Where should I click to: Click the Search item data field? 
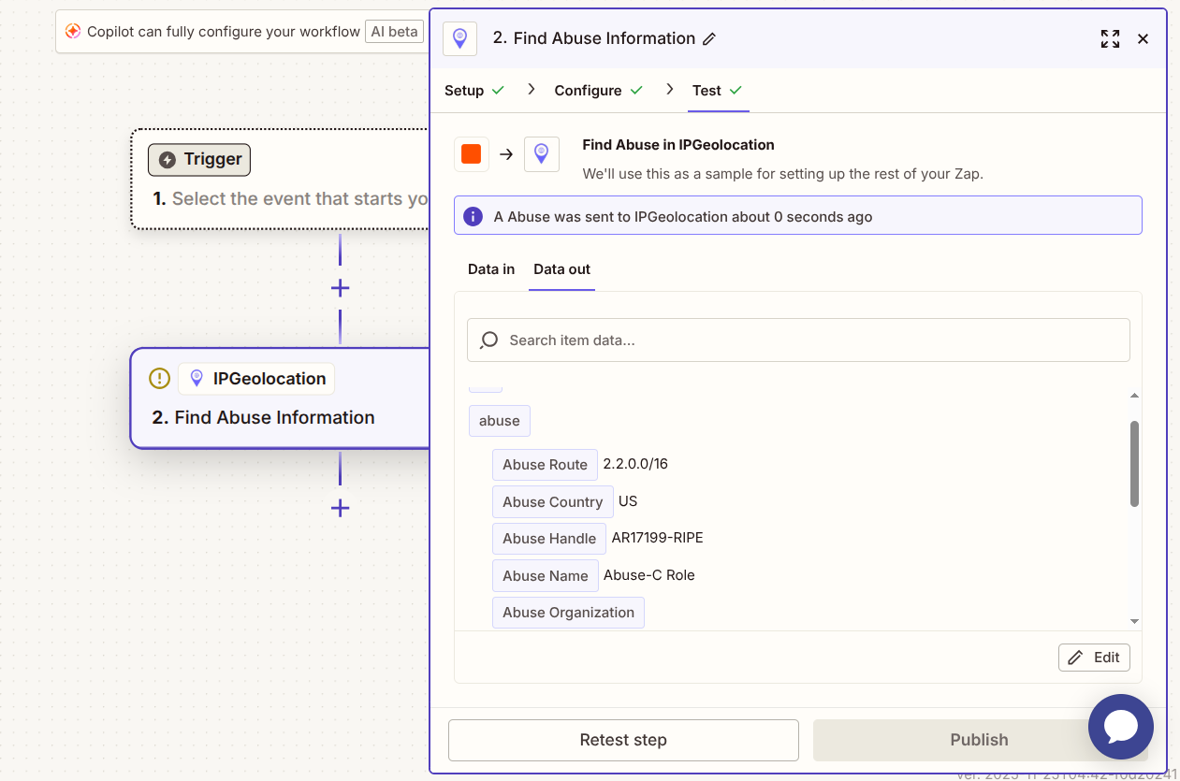click(798, 340)
